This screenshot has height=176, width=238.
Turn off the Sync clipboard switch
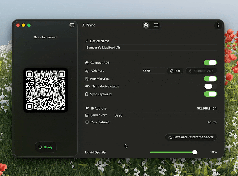[210, 94]
